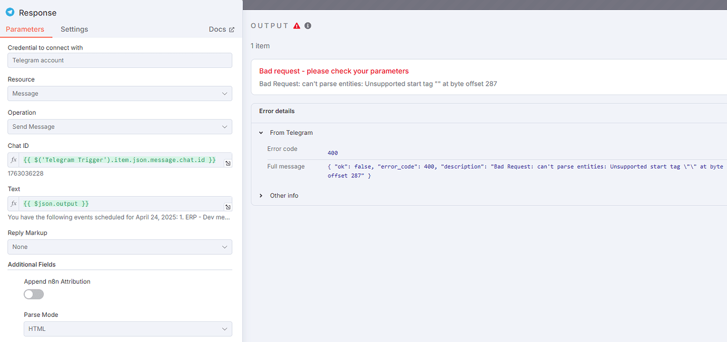Viewport: 727px width, 342px height.
Task: Open the expression expander icon beside Text
Action: pos(228,206)
